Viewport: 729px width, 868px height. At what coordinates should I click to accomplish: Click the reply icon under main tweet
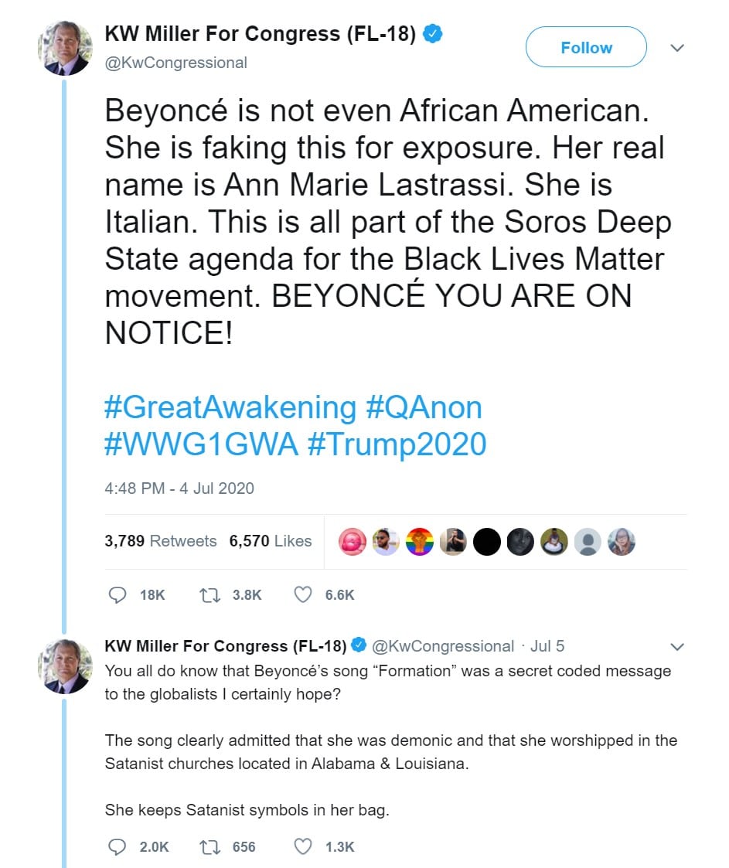(118, 594)
